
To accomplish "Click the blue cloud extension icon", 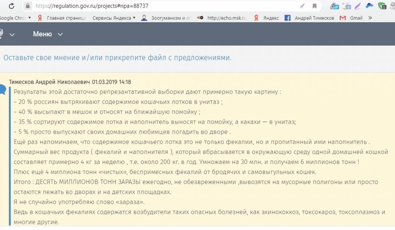I will coord(370,6).
